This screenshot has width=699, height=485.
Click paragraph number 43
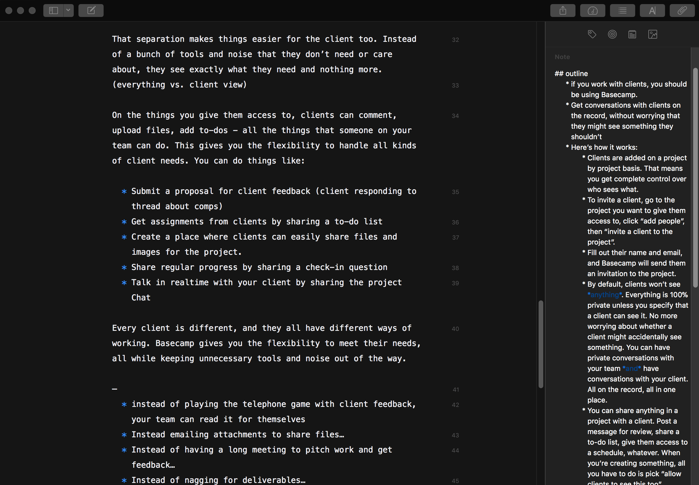point(455,435)
